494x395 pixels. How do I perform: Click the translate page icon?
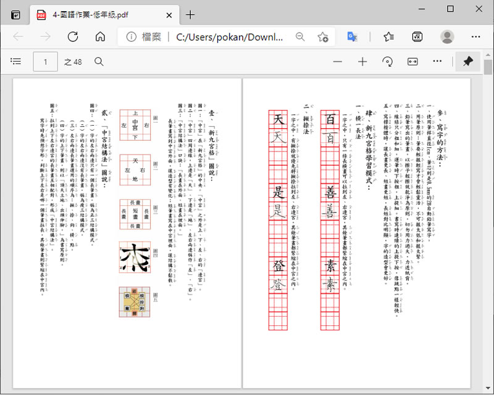tap(353, 37)
